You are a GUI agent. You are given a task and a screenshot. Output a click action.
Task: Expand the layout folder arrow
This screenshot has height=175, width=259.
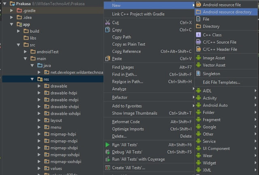(39, 120)
